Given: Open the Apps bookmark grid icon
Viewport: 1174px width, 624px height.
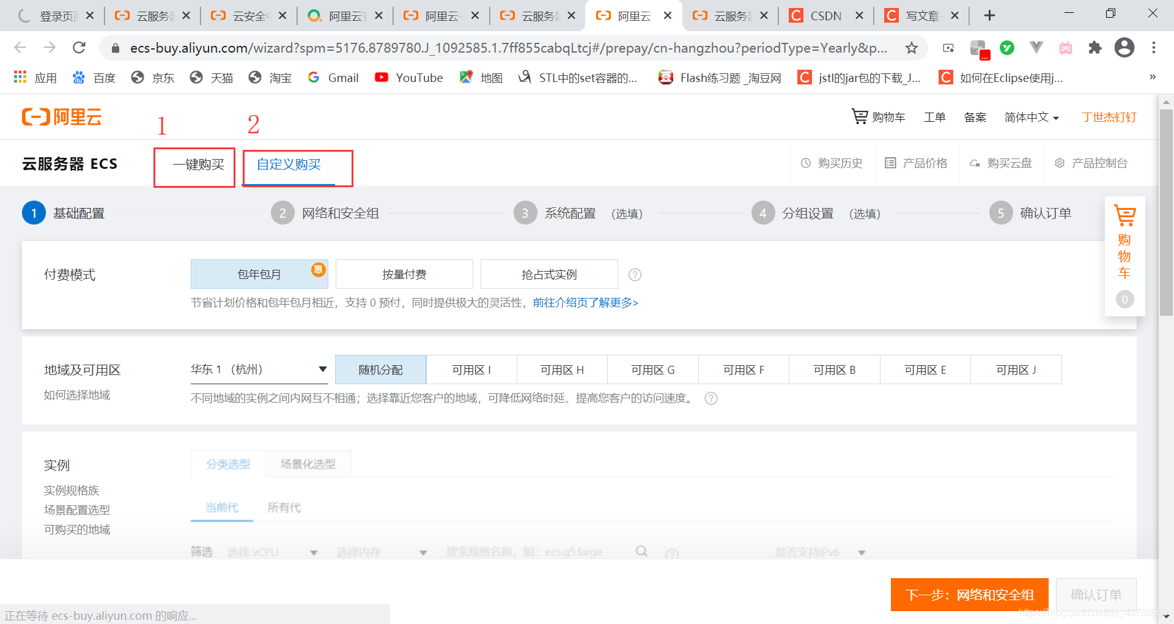Looking at the screenshot, I should point(20,77).
